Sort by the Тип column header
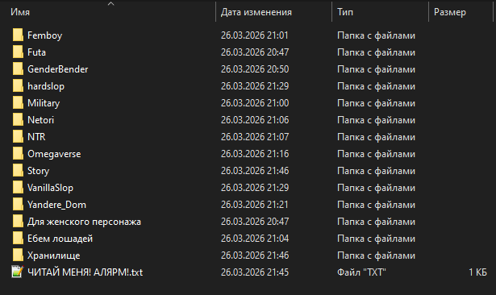Image resolution: width=496 pixels, height=295 pixels. [x=380, y=12]
